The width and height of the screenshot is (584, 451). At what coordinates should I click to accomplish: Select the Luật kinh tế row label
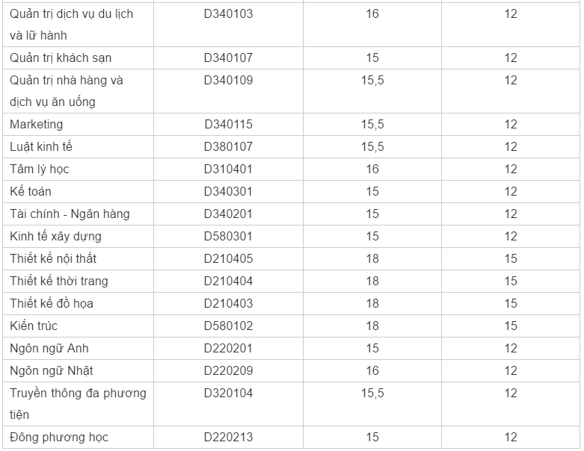coord(41,147)
